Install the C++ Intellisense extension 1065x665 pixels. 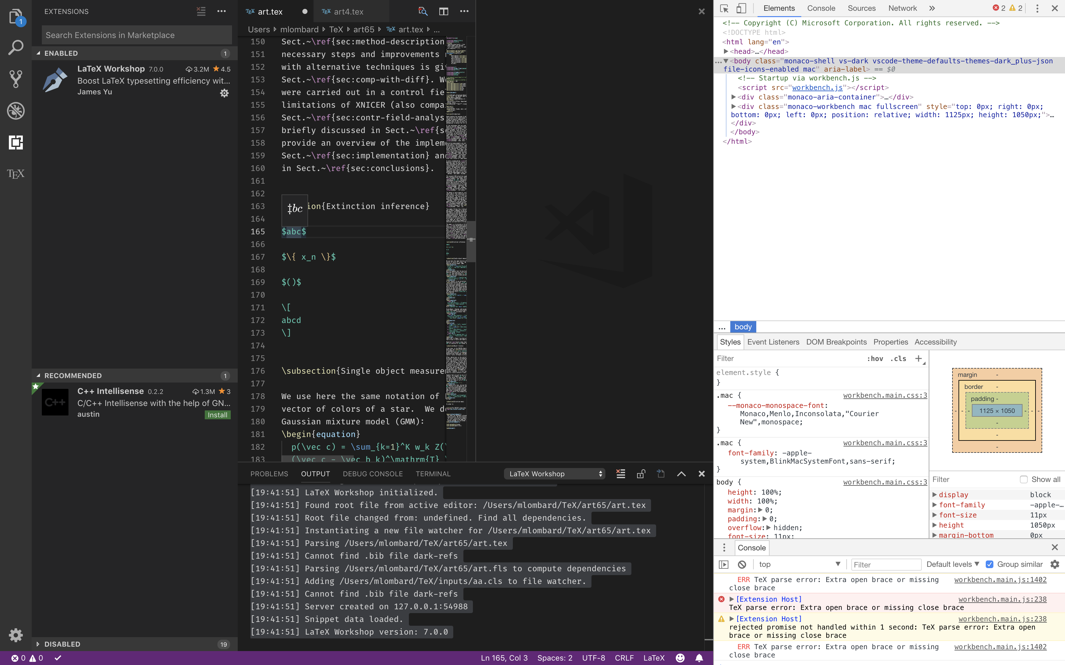click(x=217, y=415)
